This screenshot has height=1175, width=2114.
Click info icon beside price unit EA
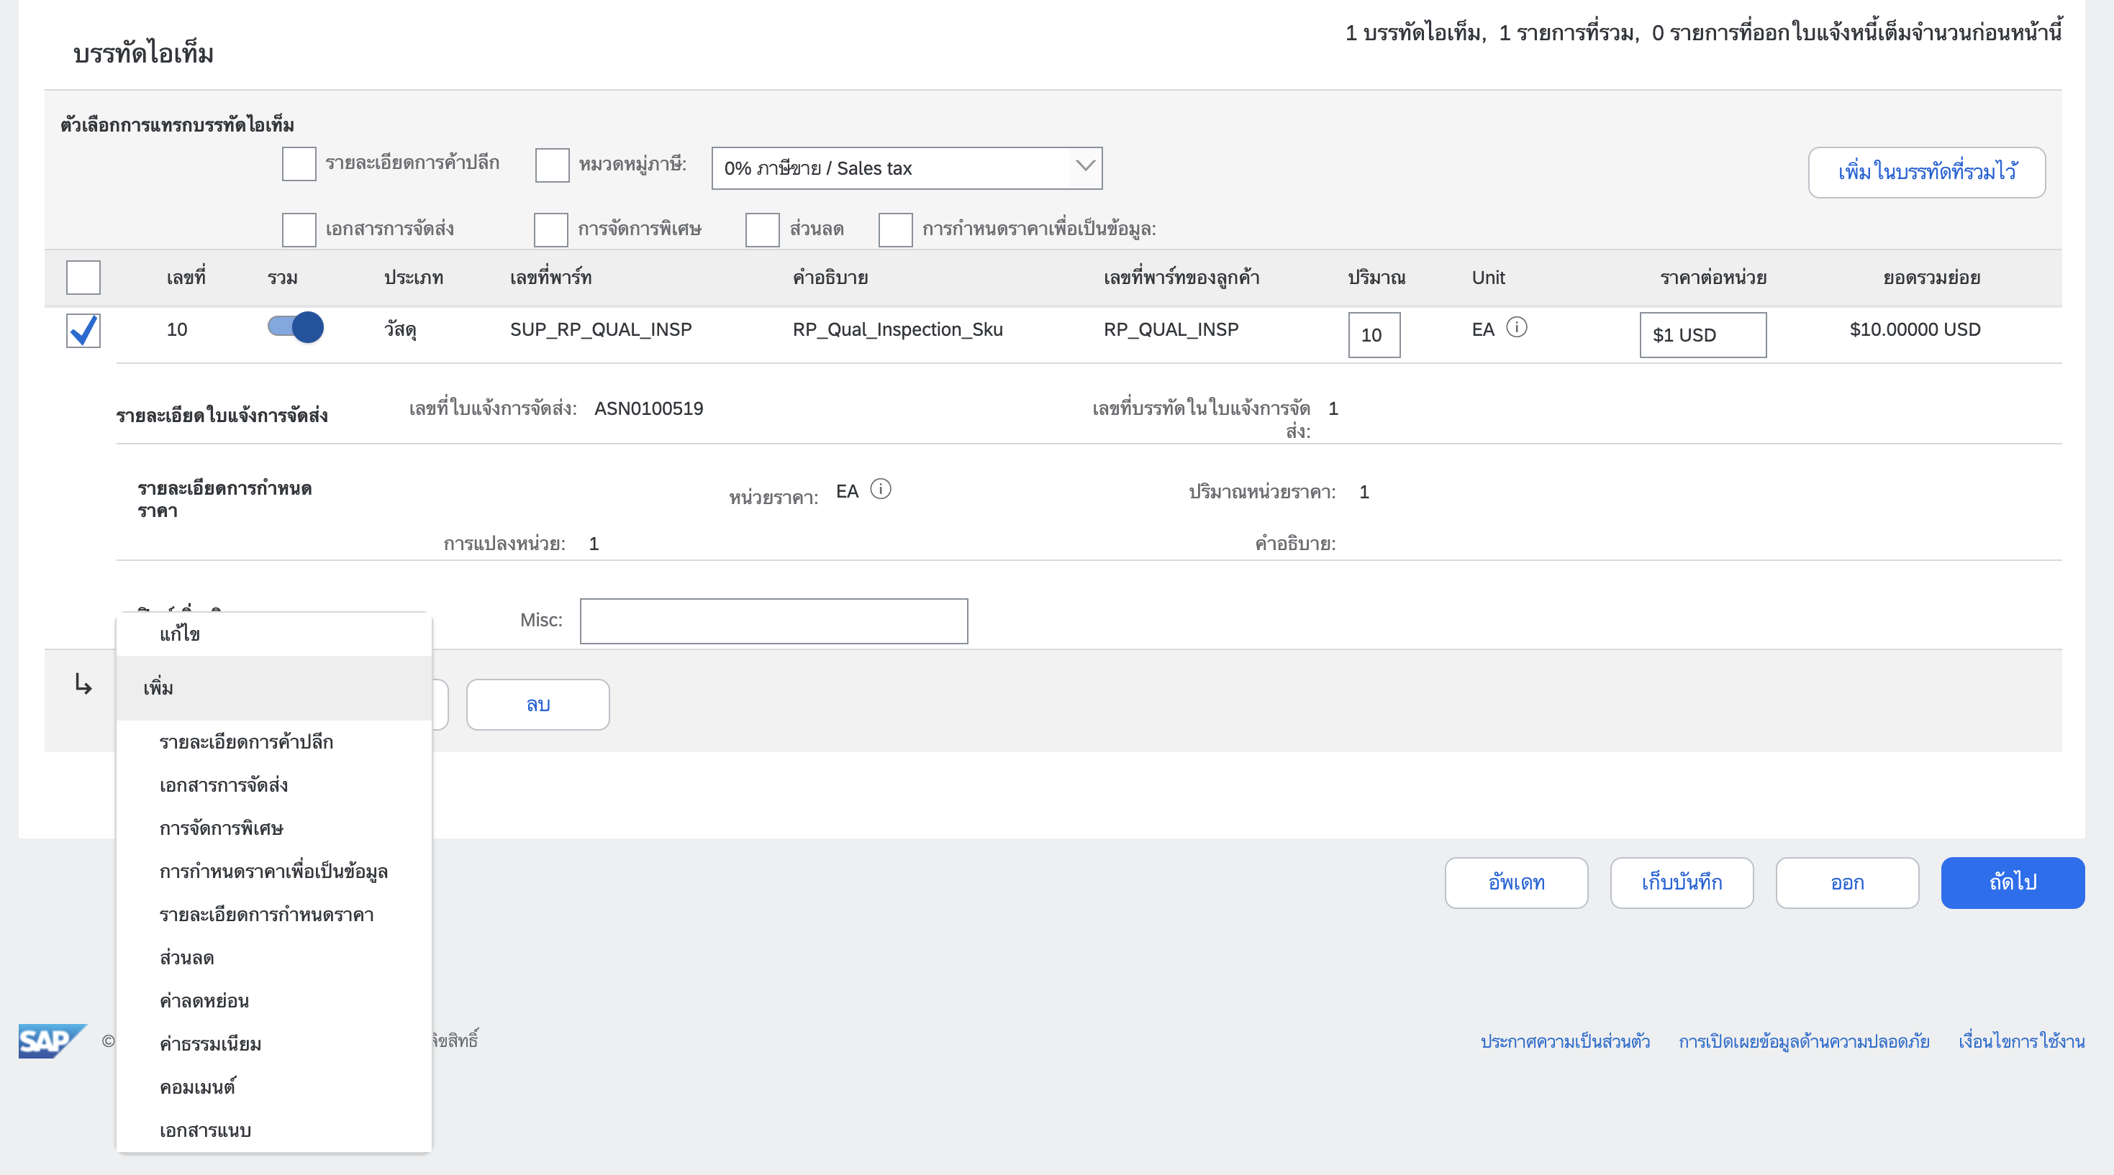coord(881,490)
